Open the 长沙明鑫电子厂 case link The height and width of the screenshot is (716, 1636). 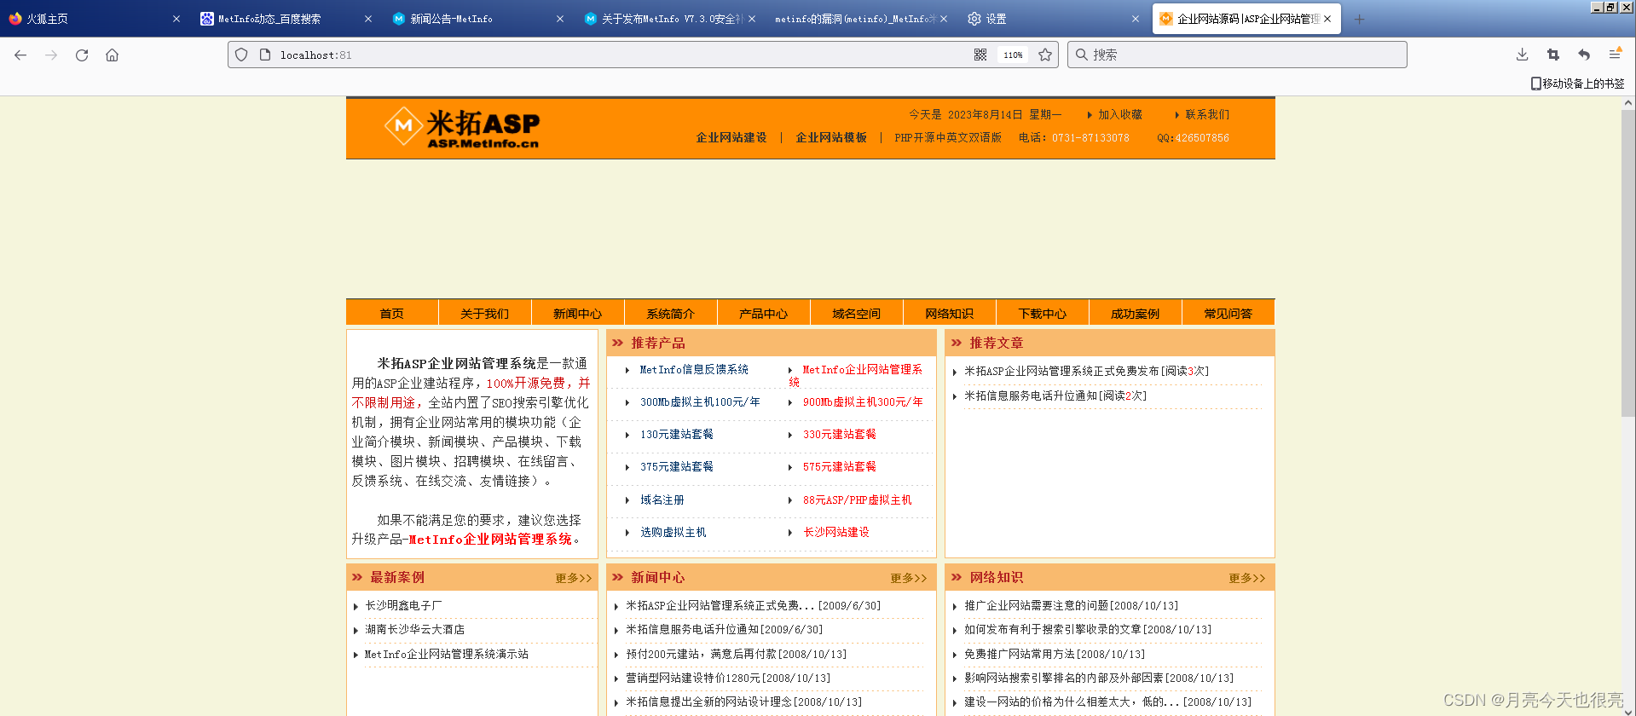(x=404, y=605)
